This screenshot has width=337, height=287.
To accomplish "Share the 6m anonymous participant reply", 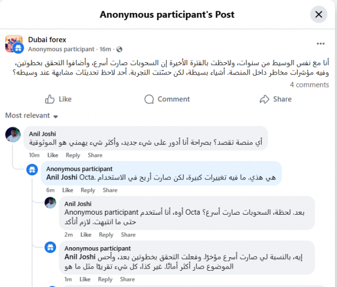I will click(110, 190).
